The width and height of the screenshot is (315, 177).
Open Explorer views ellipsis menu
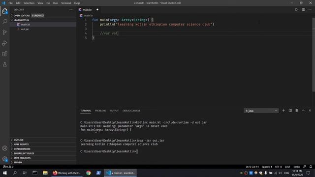(x=71, y=10)
